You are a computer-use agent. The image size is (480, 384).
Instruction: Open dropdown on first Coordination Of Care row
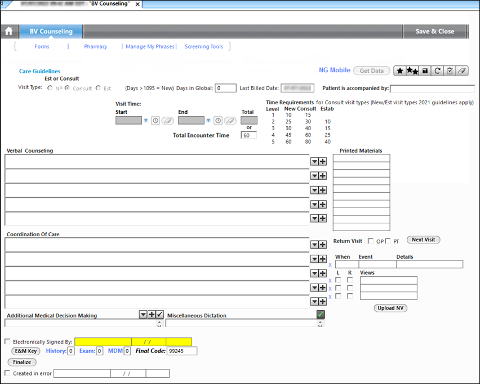click(314, 245)
